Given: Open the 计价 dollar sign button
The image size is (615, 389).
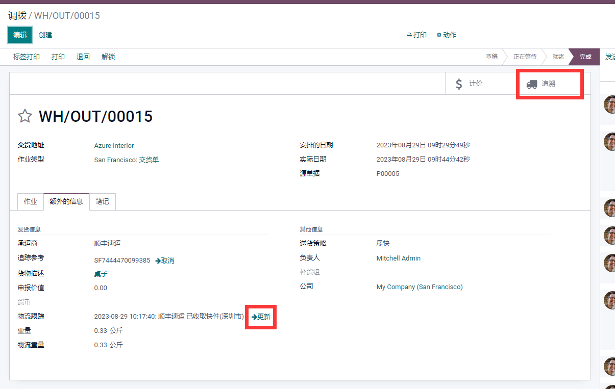Looking at the screenshot, I should pyautogui.click(x=482, y=84).
